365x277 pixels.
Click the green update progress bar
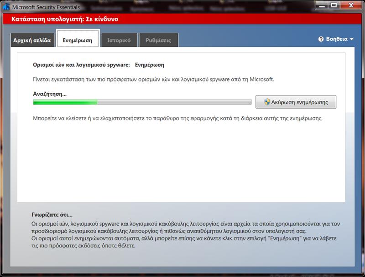[142, 102]
